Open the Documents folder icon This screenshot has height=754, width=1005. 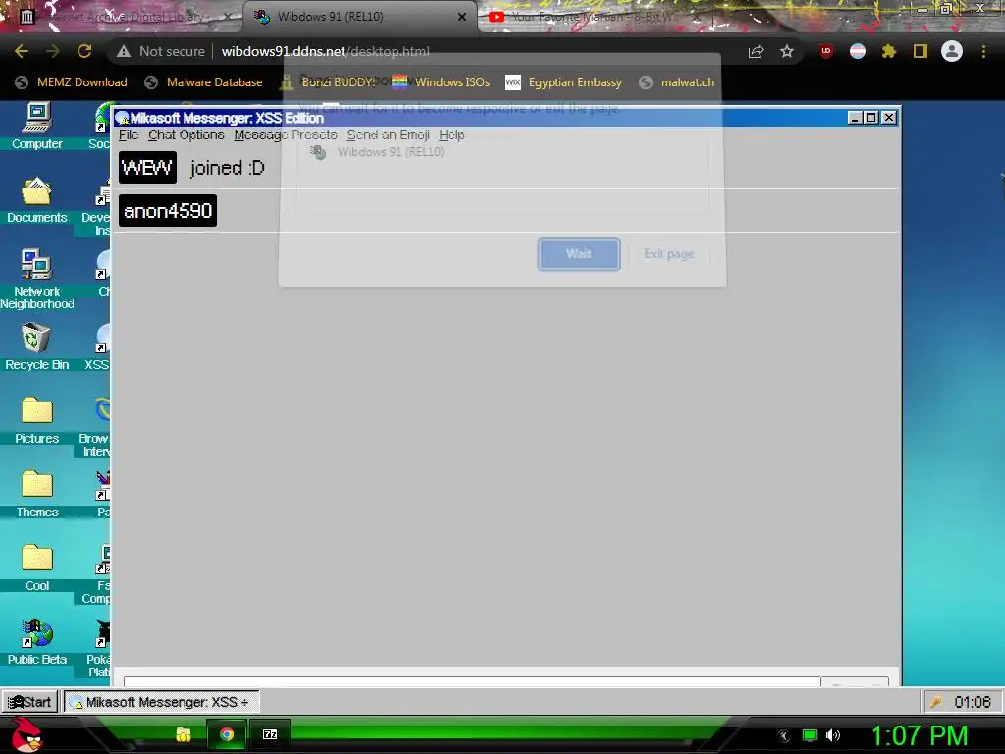37,199
